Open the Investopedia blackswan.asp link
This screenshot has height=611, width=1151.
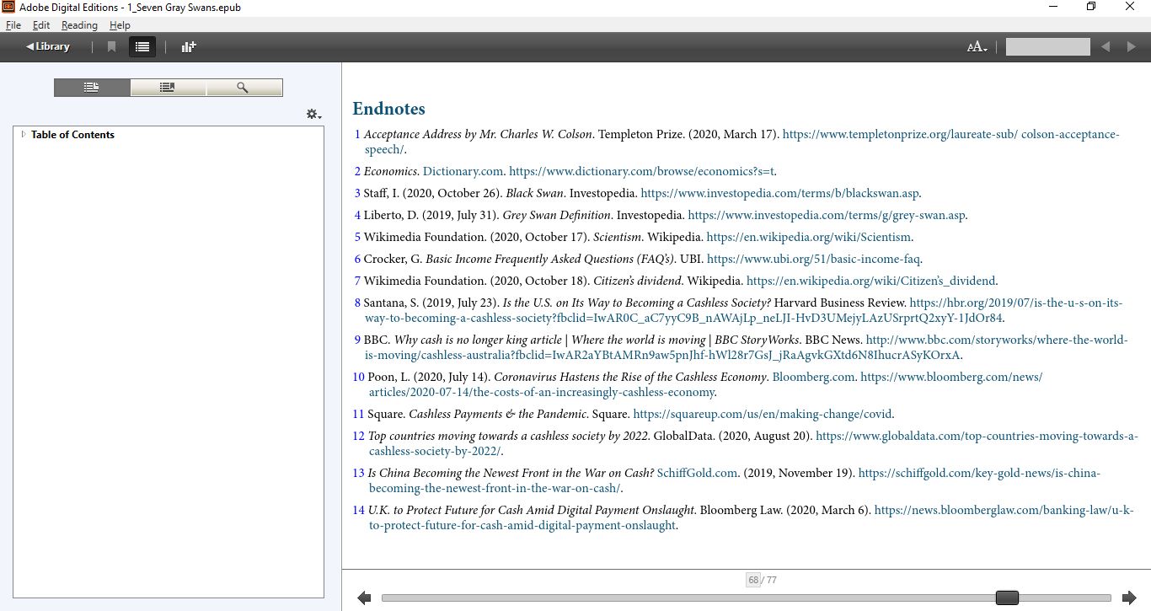pos(780,193)
